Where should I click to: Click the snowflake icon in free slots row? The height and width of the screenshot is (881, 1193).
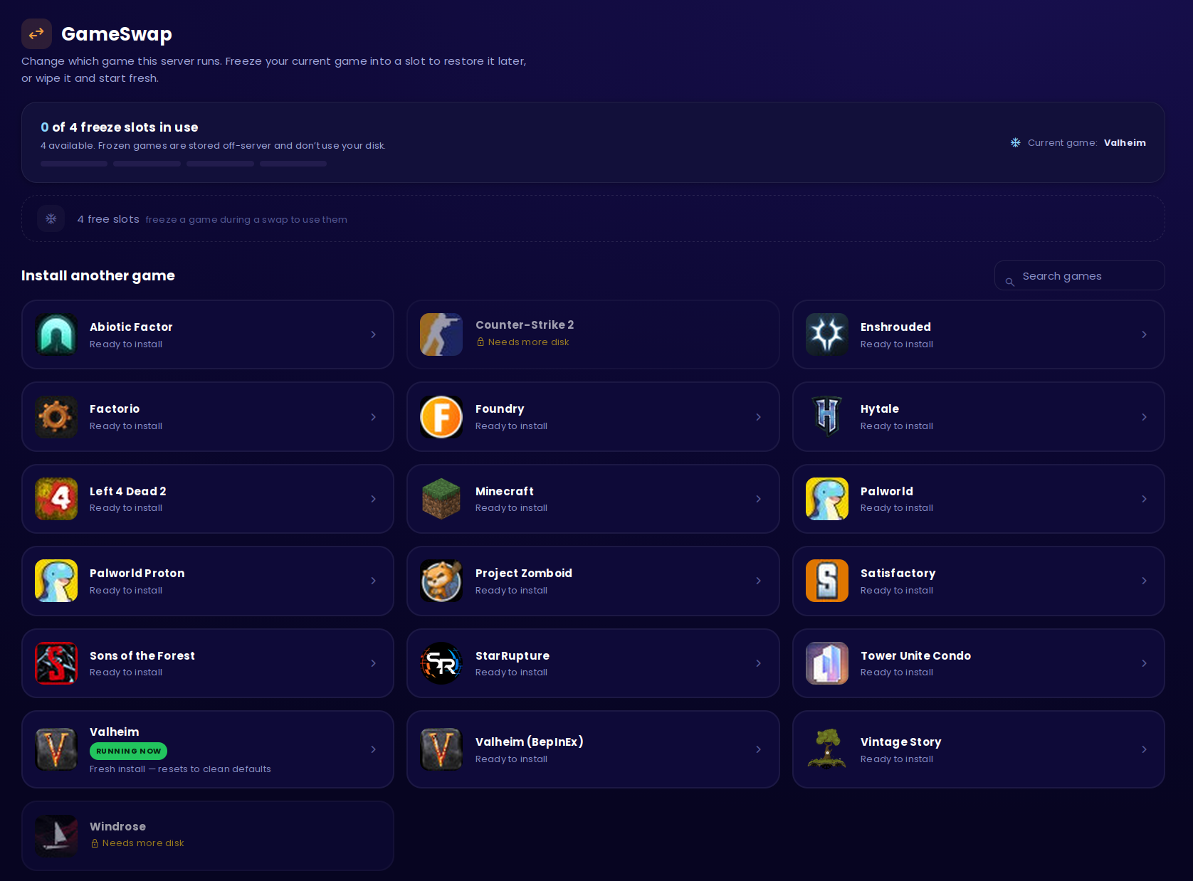[x=51, y=219]
